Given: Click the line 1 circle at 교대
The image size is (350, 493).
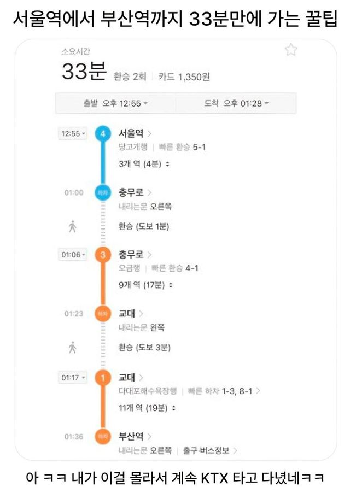Looking at the screenshot, I should (102, 378).
